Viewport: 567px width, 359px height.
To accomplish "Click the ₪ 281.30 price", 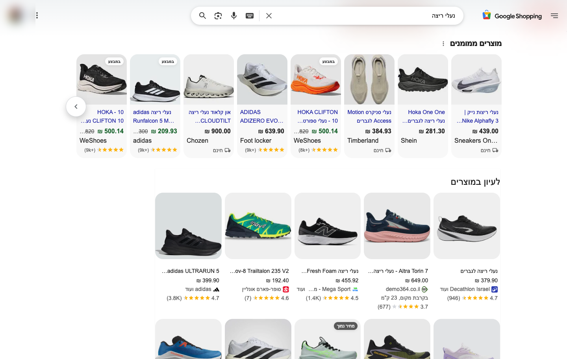I will click(x=432, y=131).
